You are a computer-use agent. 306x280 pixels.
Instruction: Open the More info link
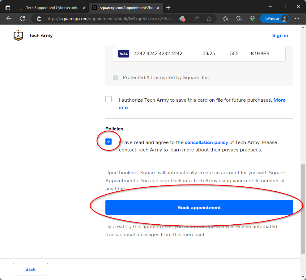(279, 100)
